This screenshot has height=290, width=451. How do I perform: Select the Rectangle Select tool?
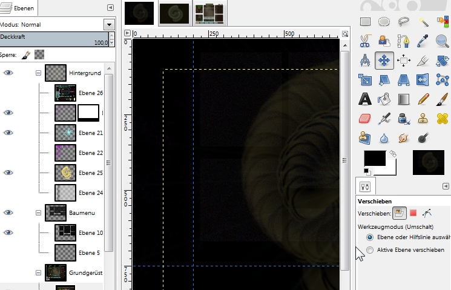[x=365, y=22]
